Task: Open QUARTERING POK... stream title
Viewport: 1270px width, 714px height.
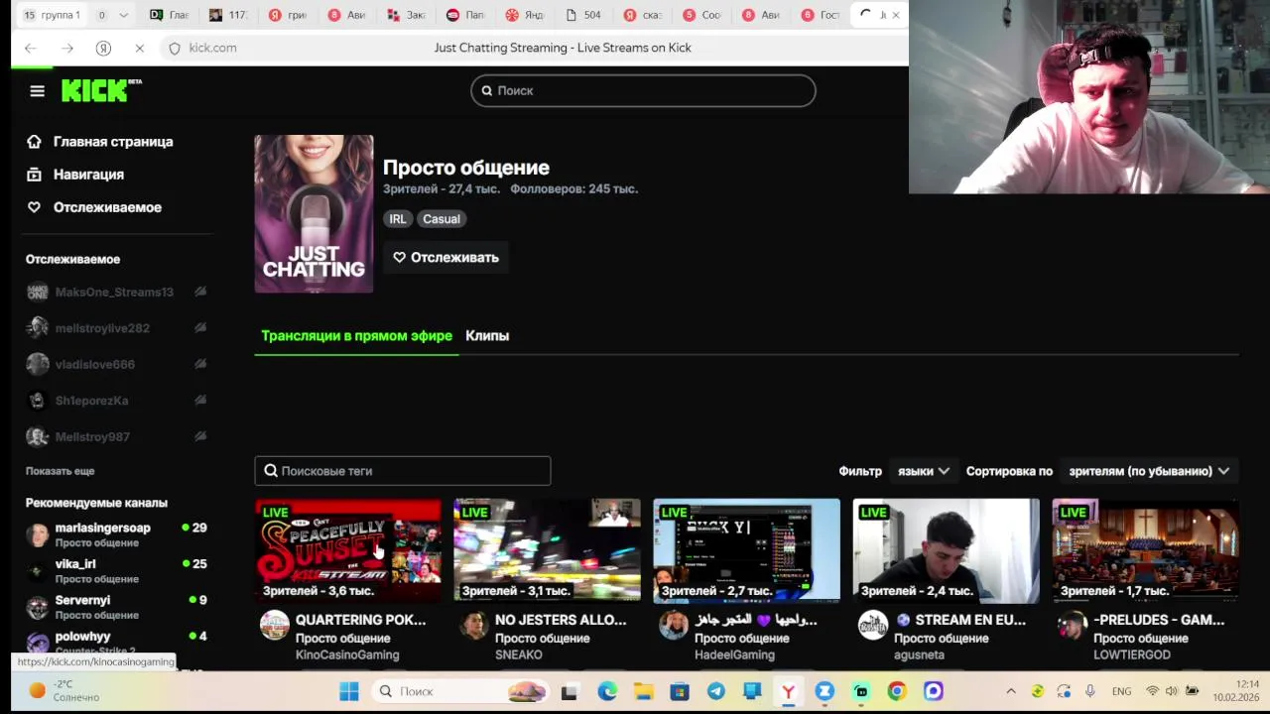Action: (360, 620)
